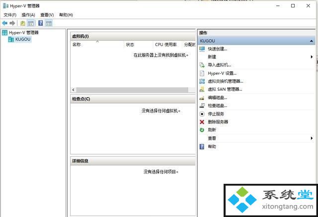Image resolution: width=318 pixels, height=217 pixels.
Task: Click the Hyper-V 管理器 title bar icon
Action: 5,5
